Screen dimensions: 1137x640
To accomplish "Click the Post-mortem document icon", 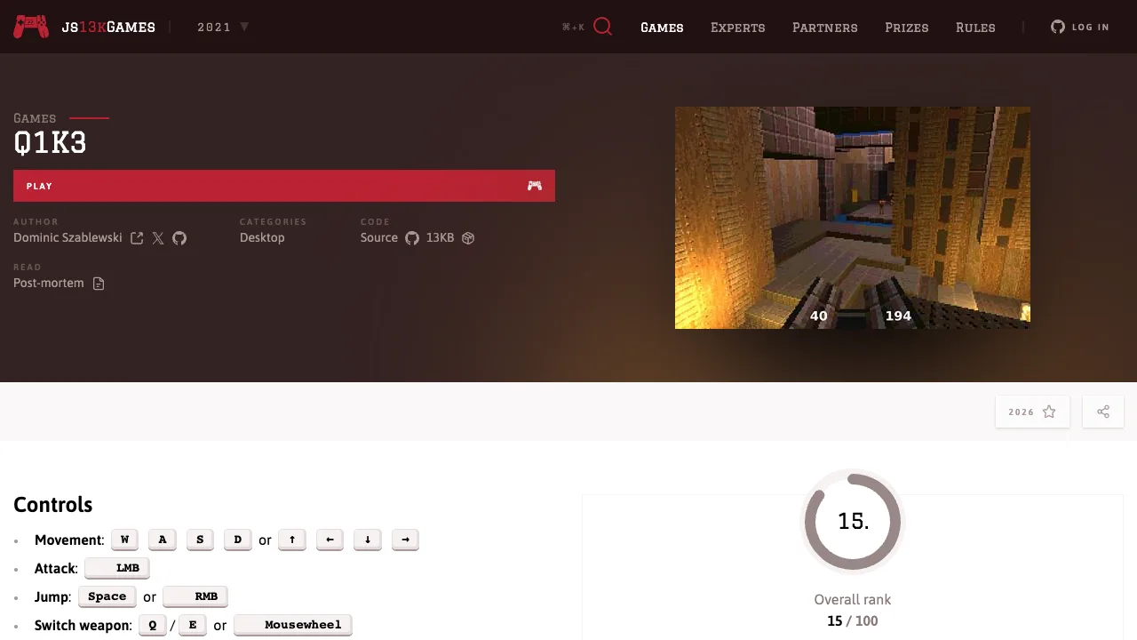I will (x=99, y=284).
